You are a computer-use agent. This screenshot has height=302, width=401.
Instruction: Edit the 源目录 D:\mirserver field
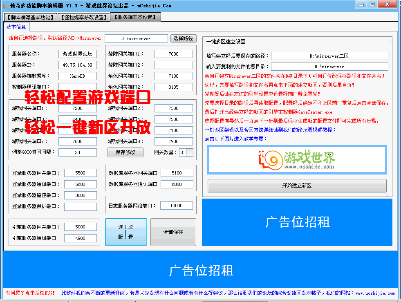pos(329,67)
